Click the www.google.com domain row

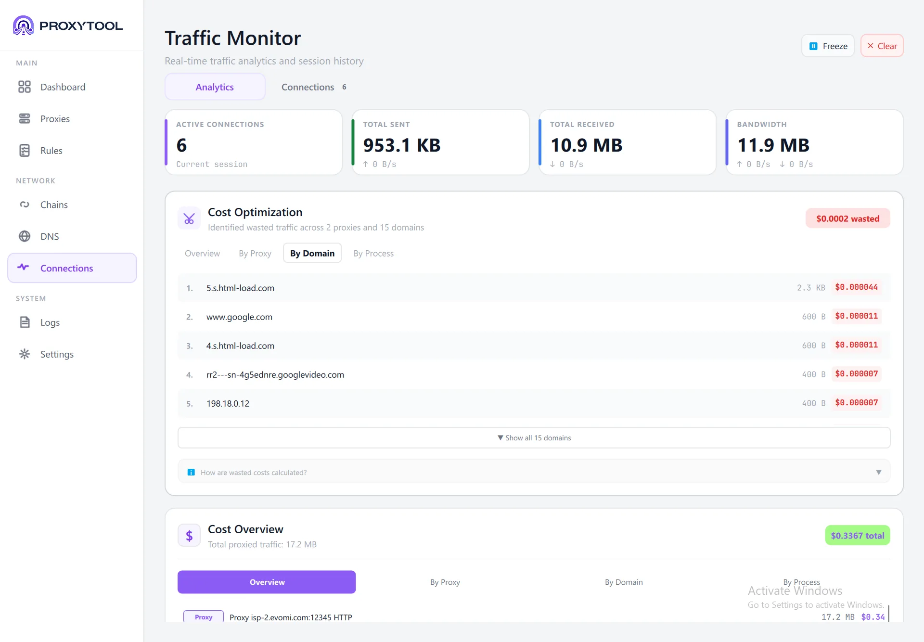(534, 317)
